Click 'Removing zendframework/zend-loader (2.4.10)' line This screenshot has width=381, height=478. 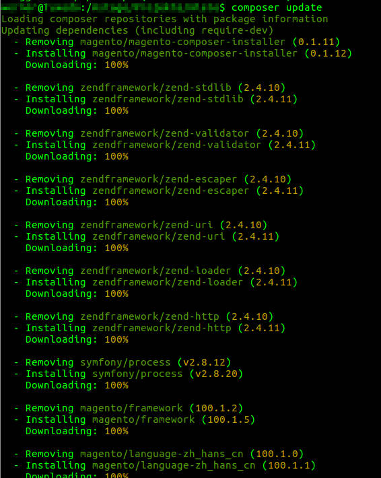pos(149,271)
